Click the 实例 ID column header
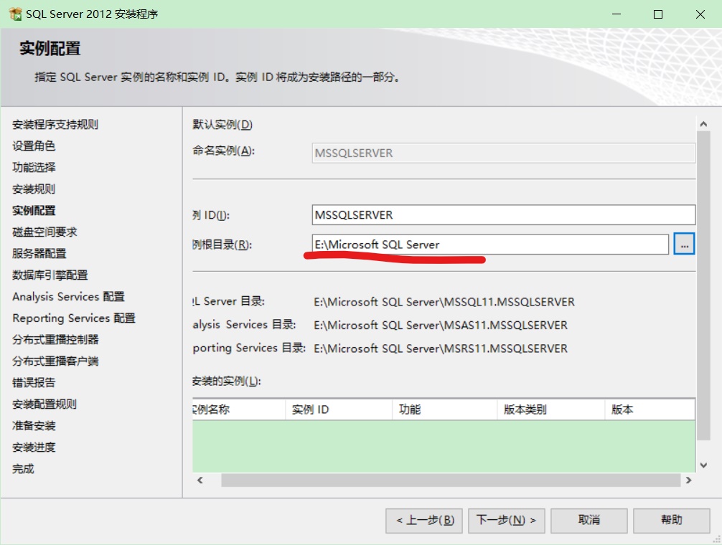722x545 pixels. 339,409
